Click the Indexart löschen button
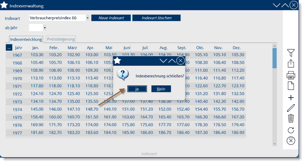The image size is (303, 162). (x=157, y=18)
